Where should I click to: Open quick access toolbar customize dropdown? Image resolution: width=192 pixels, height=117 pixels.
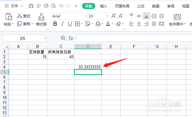coord(76,6)
